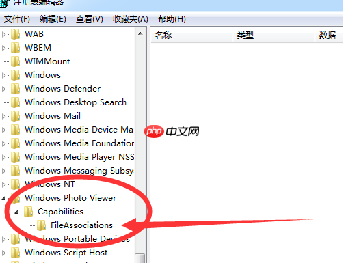Select the Windows Media Player NSS label
The width and height of the screenshot is (344, 263).
pos(79,157)
